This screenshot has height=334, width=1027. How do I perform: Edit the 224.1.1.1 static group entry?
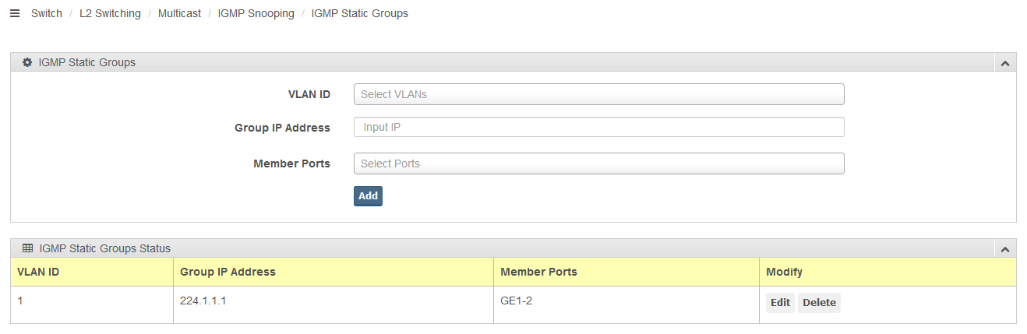click(780, 303)
